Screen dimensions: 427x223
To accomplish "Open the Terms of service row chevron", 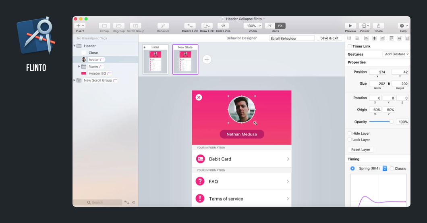I will point(288,199).
